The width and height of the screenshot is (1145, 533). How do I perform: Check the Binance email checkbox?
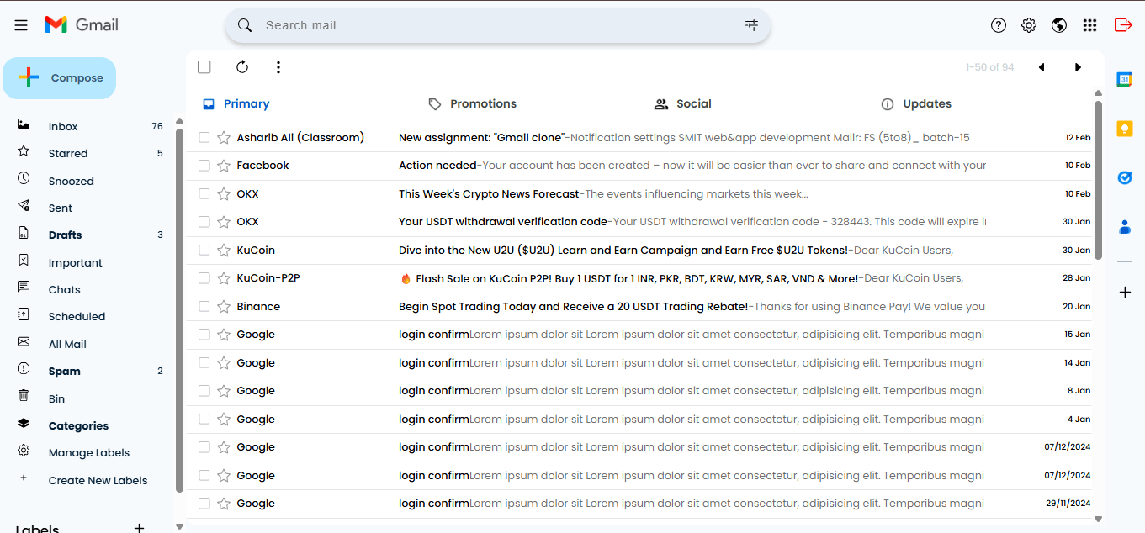tap(204, 307)
